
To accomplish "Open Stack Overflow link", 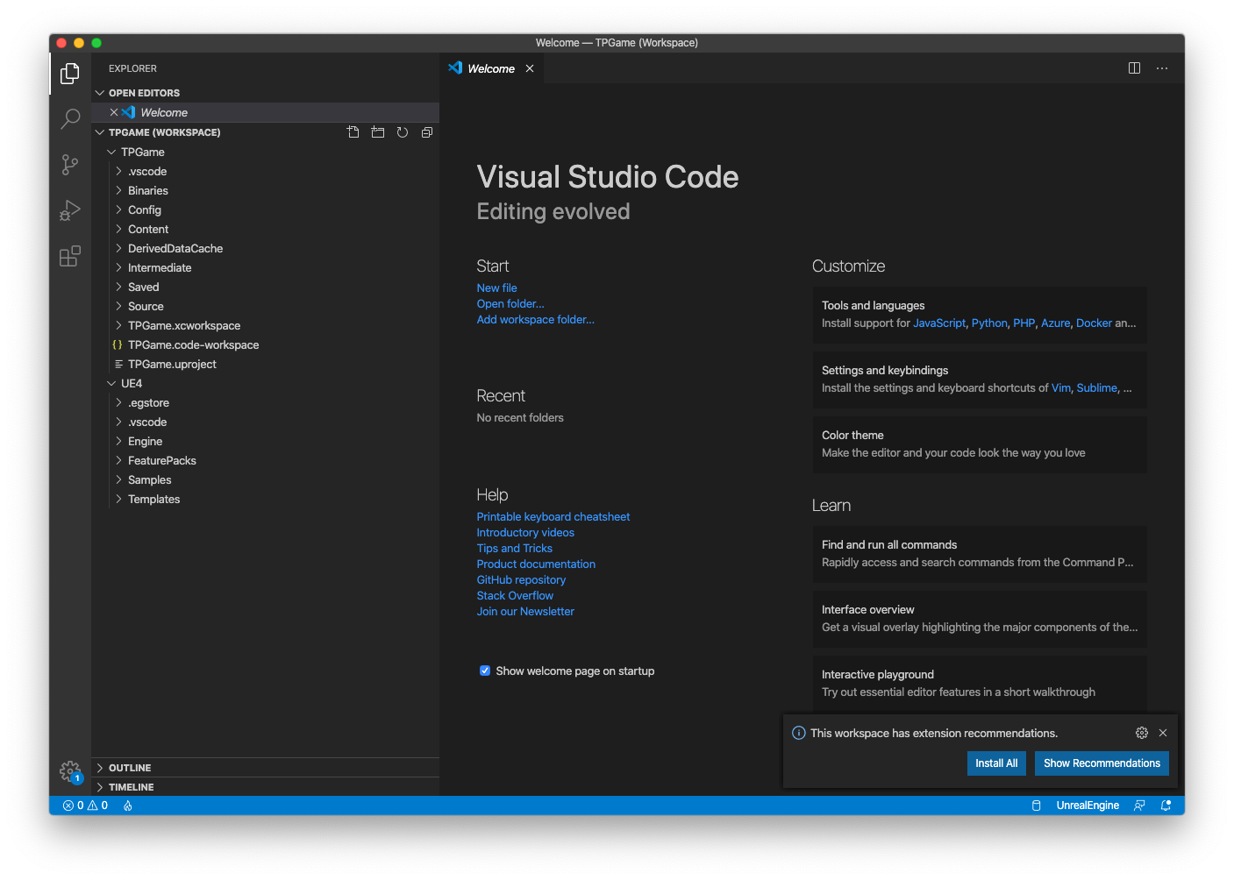I will (x=515, y=596).
